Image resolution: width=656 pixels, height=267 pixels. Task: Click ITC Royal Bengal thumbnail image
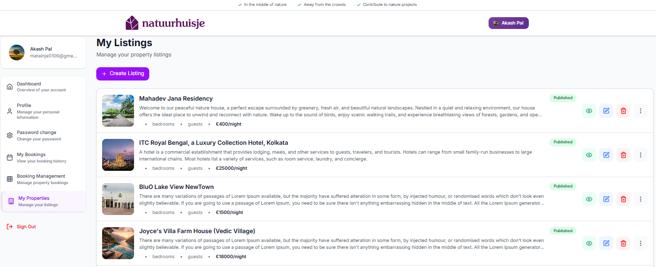118,155
